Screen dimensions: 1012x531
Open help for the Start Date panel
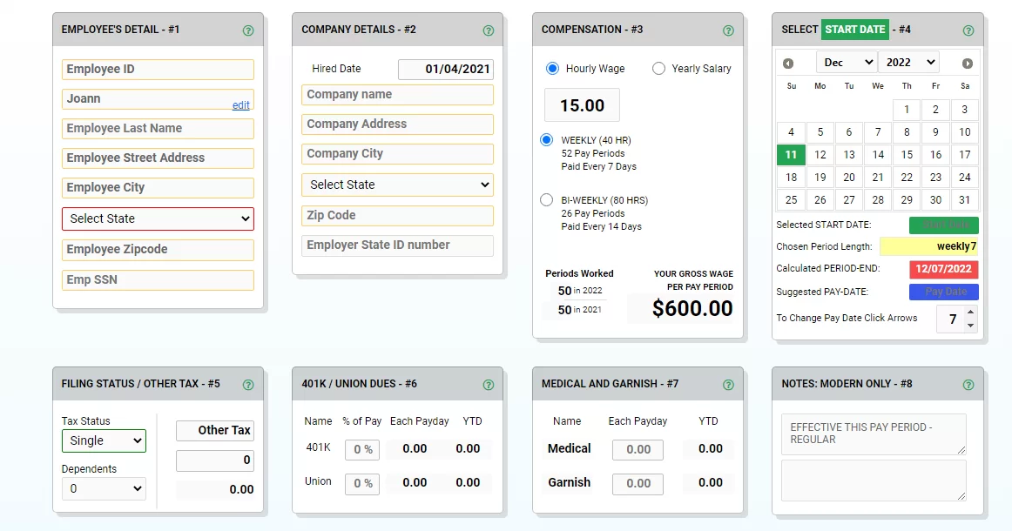968,30
